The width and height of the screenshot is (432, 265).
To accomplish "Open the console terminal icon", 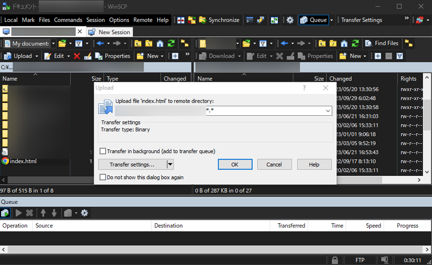I will (x=250, y=20).
